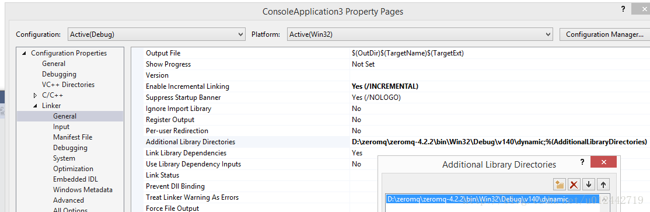Expand the C/C++ tree node
The width and height of the screenshot is (650, 212).
(x=35, y=95)
